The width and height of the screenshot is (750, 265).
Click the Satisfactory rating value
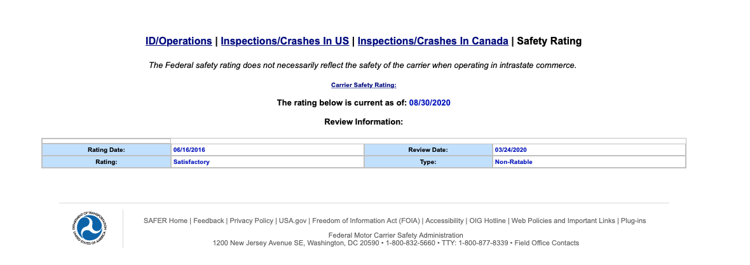[191, 162]
